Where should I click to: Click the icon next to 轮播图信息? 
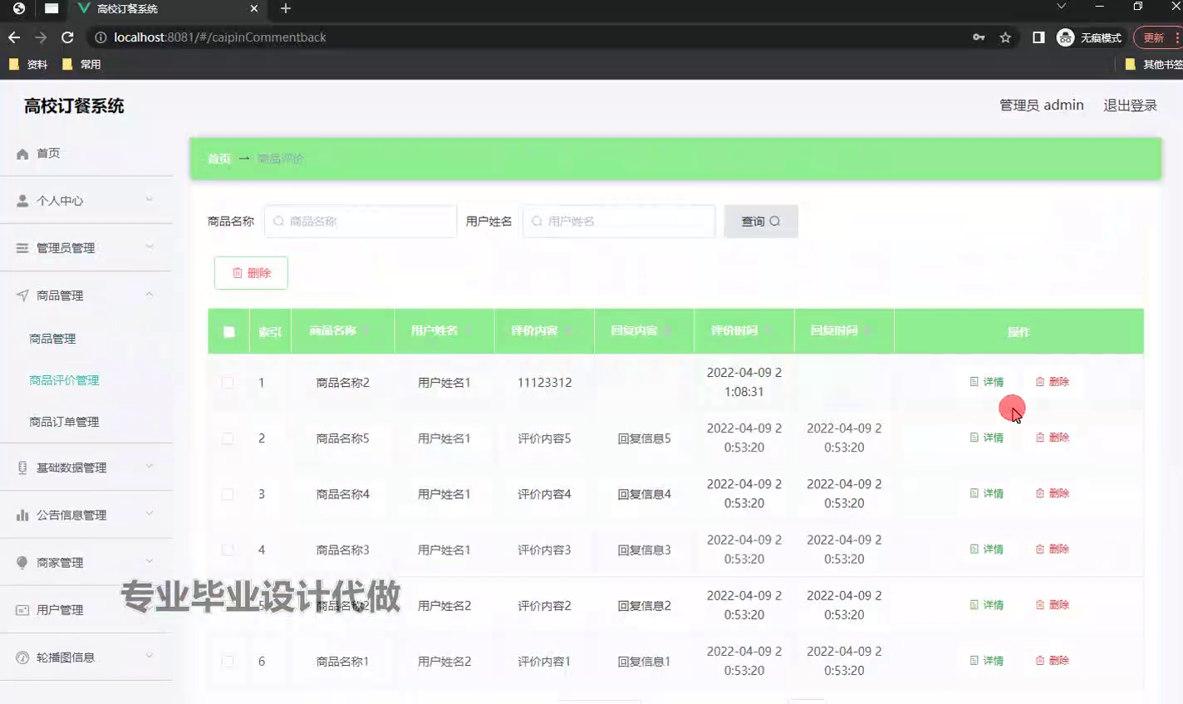coord(22,657)
